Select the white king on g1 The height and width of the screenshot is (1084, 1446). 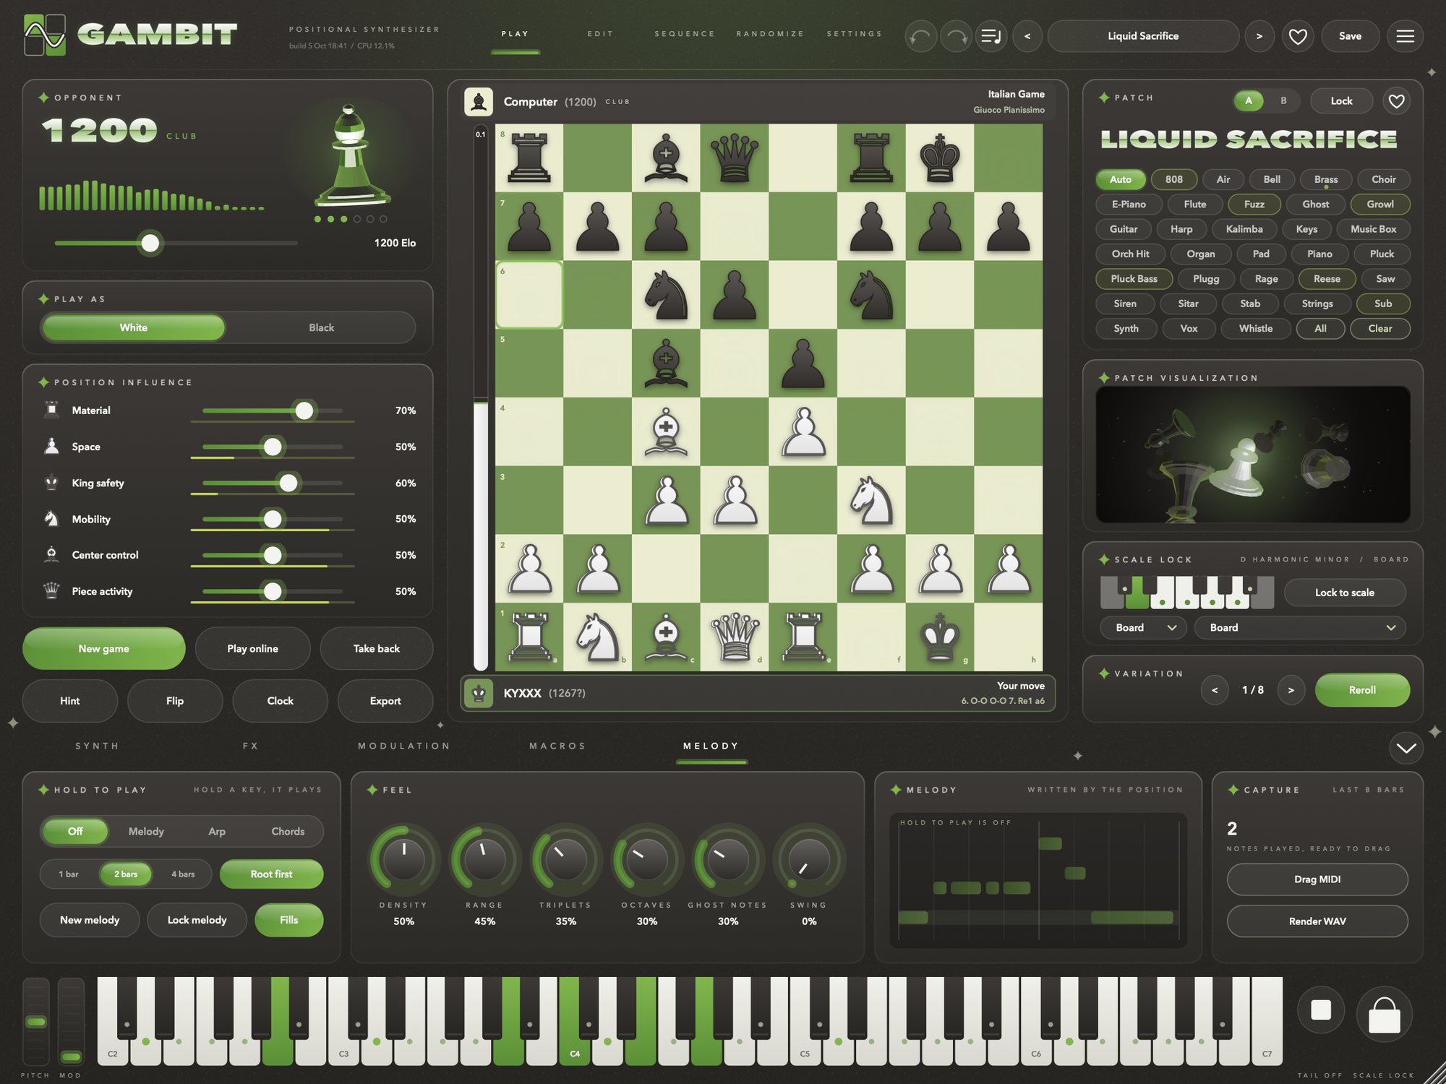point(940,637)
